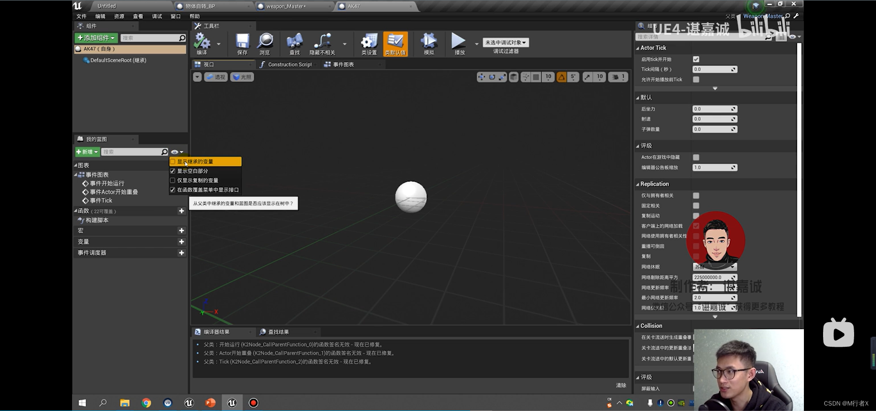Add new macro (宏) with plus
This screenshot has height=411, width=876.
pyautogui.click(x=182, y=231)
